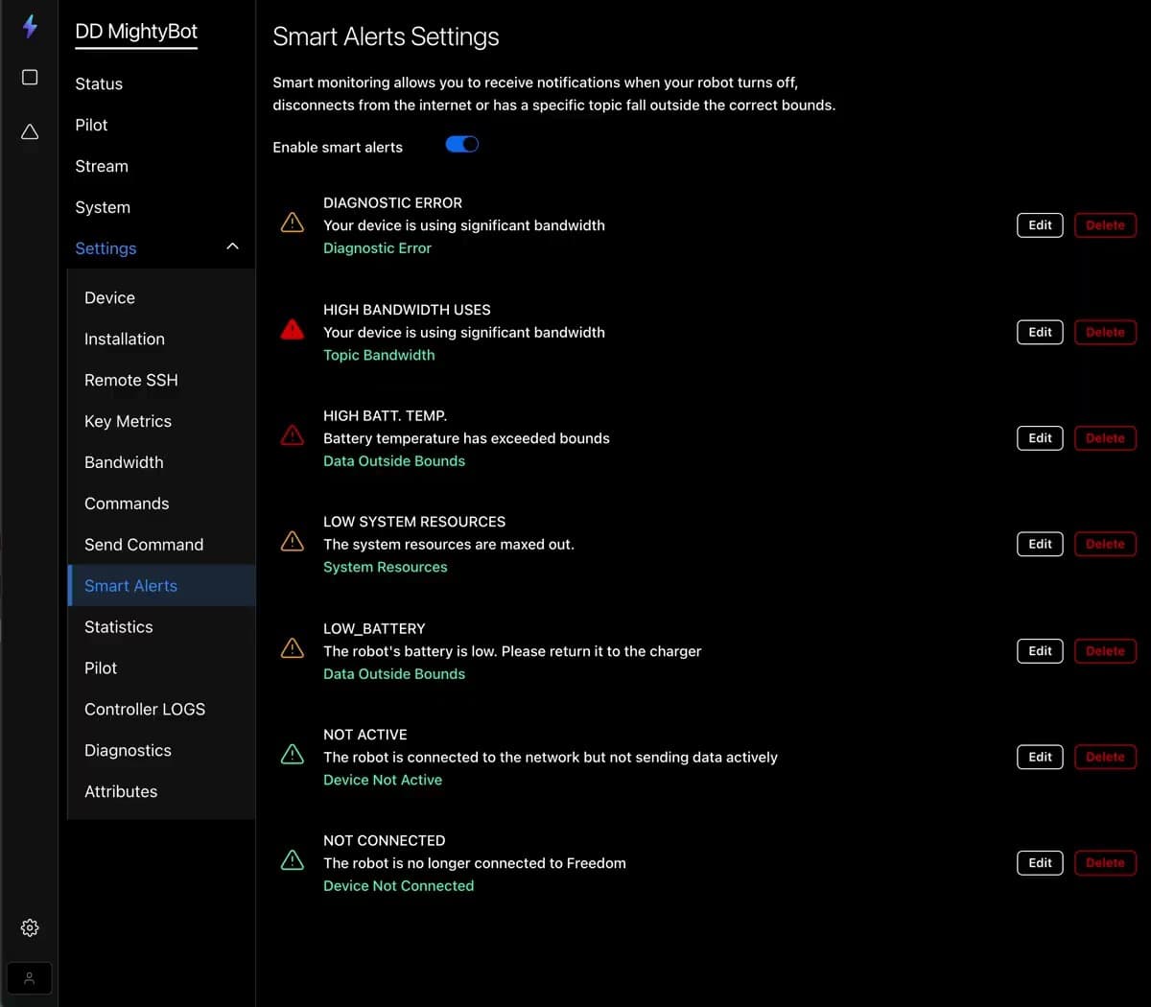The height and width of the screenshot is (1007, 1151).
Task: Click the warning icon for DIAGNOSTIC ERROR alert
Action: click(293, 222)
